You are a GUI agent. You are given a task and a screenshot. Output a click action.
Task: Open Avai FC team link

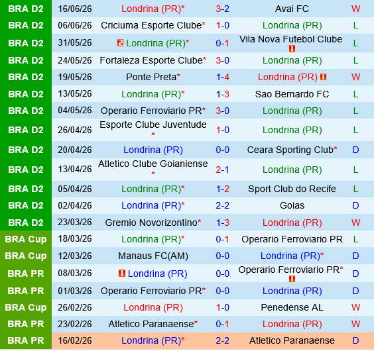coord(292,9)
